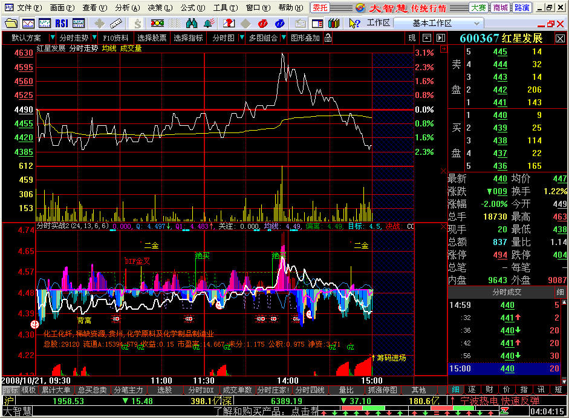Close the 600367 quote panel

coord(561,38)
